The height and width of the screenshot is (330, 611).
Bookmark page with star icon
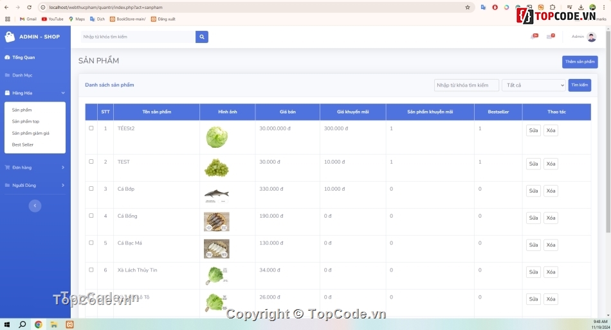click(x=467, y=7)
